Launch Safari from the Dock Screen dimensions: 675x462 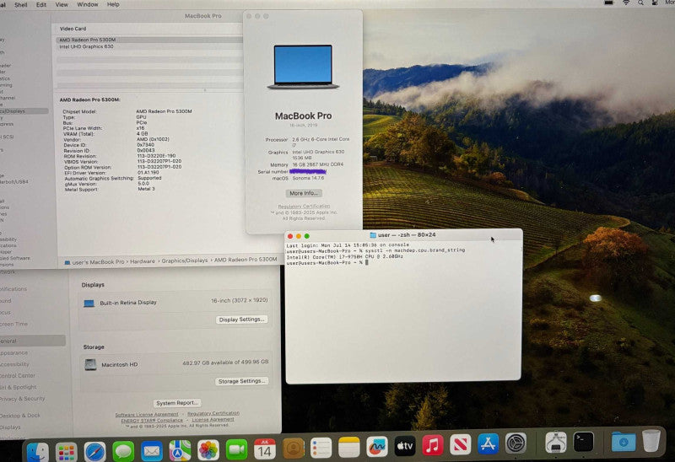point(94,452)
